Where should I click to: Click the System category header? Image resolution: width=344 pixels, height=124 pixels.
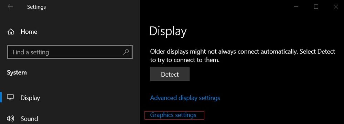(17, 72)
